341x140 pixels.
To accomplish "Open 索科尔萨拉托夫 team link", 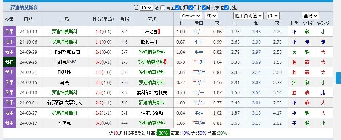I will pos(152,93).
